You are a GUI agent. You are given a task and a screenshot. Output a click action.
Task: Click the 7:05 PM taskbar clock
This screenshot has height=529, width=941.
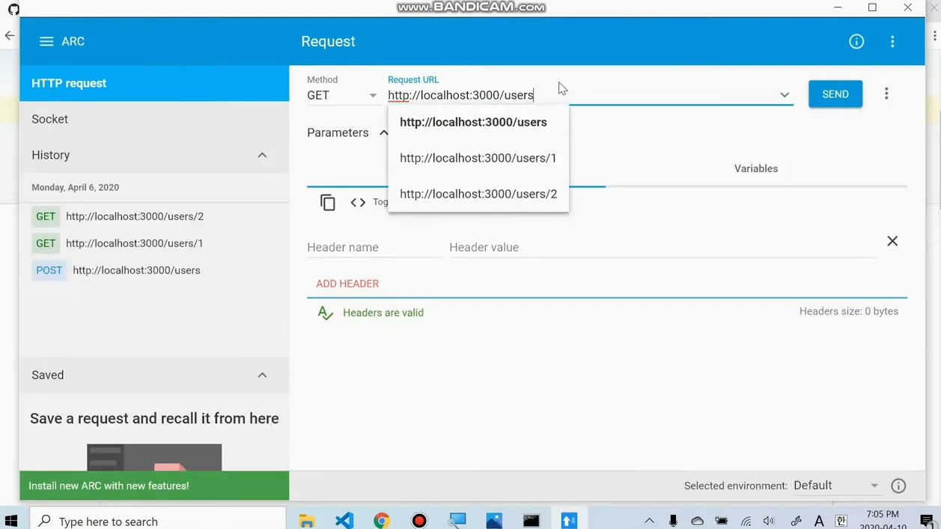point(883,514)
